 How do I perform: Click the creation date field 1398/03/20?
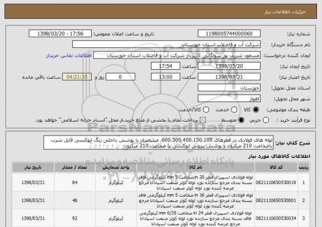tap(229, 66)
